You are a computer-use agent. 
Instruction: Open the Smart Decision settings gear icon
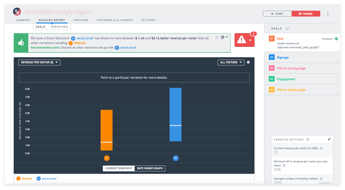click(223, 37)
